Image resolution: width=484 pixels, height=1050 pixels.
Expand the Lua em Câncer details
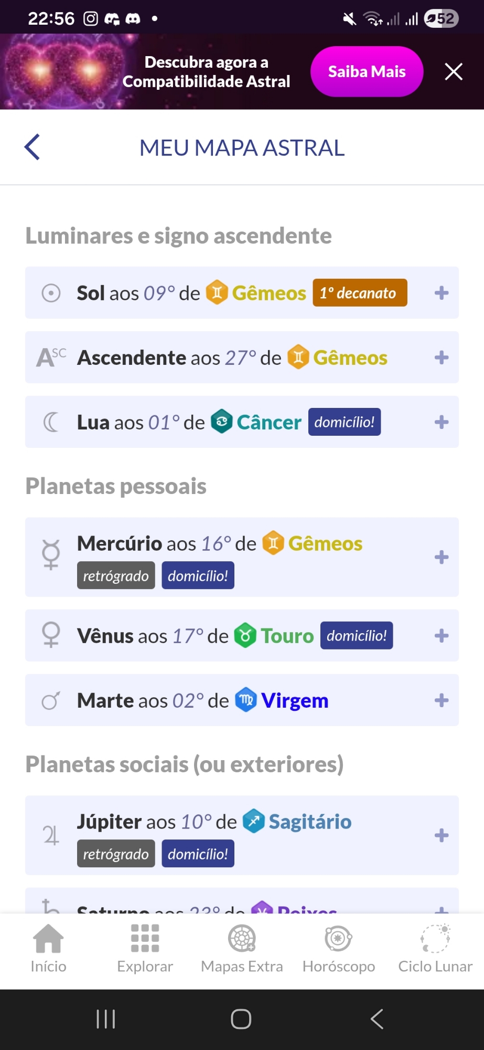pyautogui.click(x=442, y=422)
